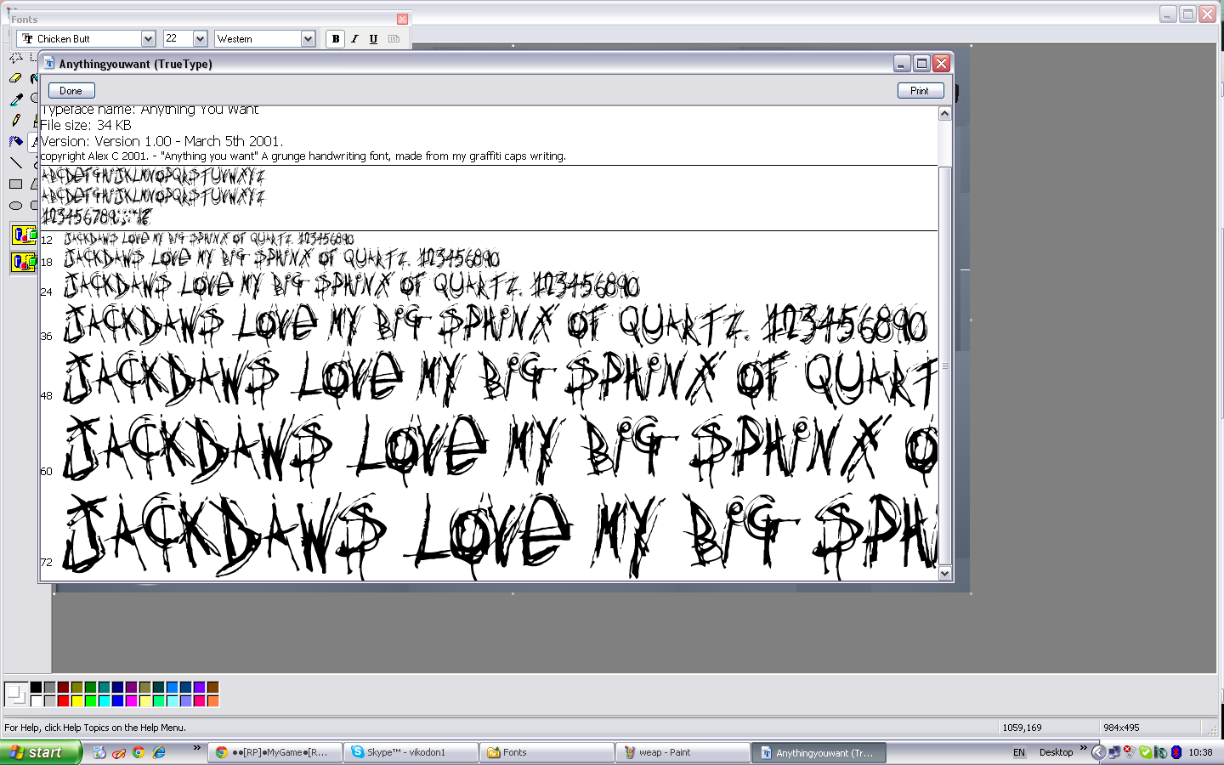Pick the magenta color swatch

pyautogui.click(x=131, y=701)
